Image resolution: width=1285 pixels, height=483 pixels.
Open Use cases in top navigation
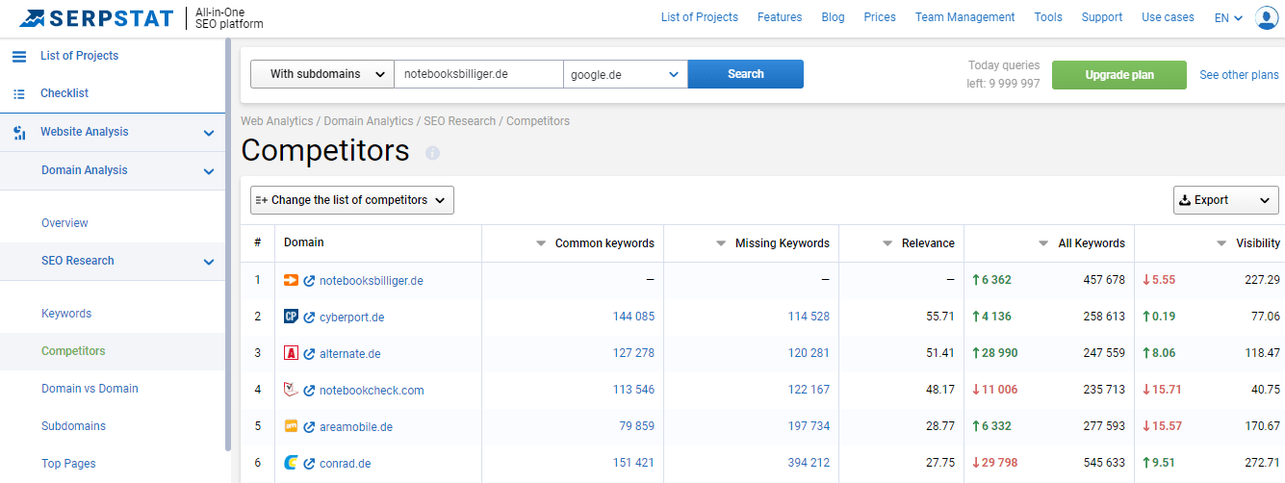1168,17
